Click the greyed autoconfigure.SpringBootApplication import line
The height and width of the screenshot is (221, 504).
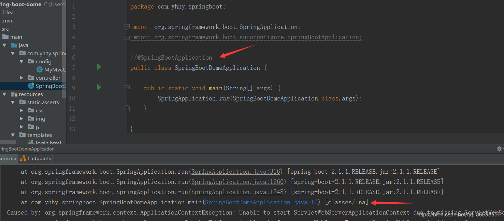tap(246, 37)
